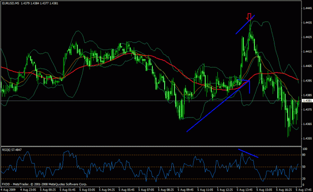Click the 4 Aug 23:05 time label

tap(28, 189)
